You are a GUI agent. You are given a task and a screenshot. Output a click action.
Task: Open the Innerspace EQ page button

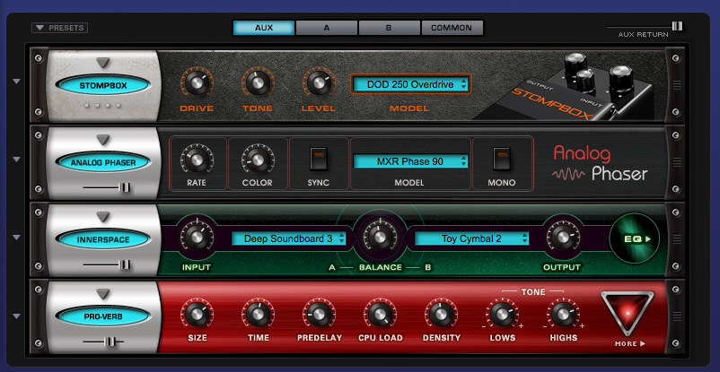tap(634, 238)
